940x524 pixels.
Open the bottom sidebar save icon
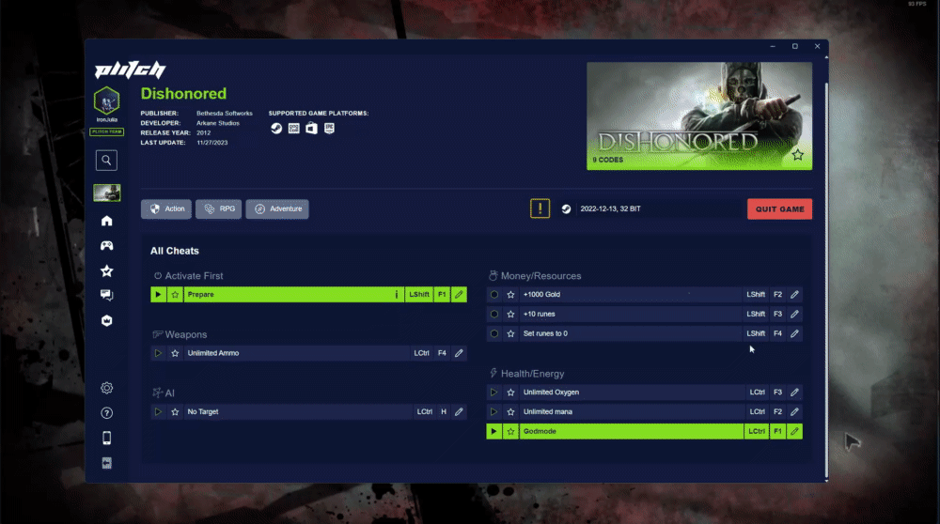(107, 463)
